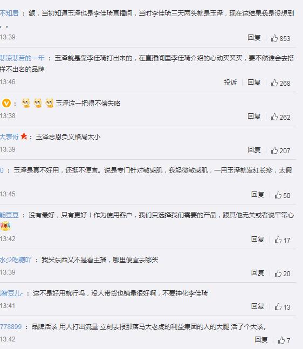The height and width of the screenshot is (349, 303).
Task: Open user 778899 profile link
Action: point(11,327)
